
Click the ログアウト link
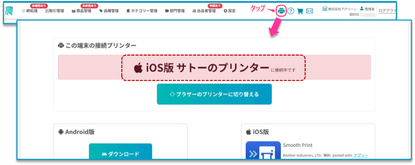point(387,11)
